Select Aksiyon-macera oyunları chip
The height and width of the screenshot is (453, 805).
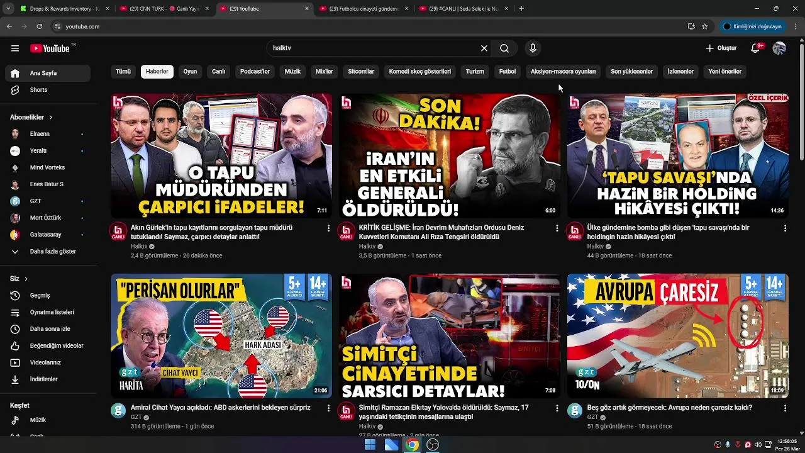[563, 72]
